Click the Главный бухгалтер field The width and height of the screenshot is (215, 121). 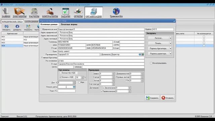(x=101, y=57)
